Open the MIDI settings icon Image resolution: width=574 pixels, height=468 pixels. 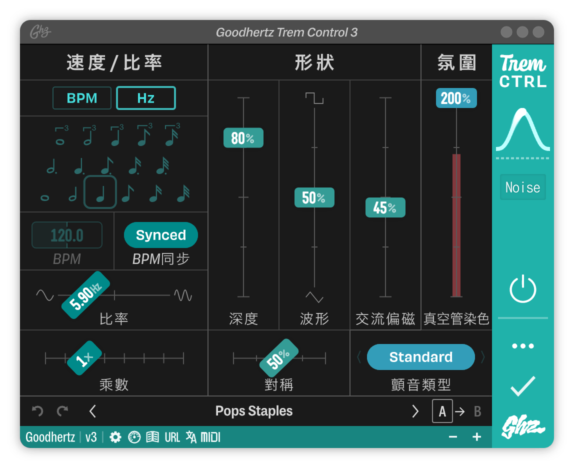(x=210, y=437)
